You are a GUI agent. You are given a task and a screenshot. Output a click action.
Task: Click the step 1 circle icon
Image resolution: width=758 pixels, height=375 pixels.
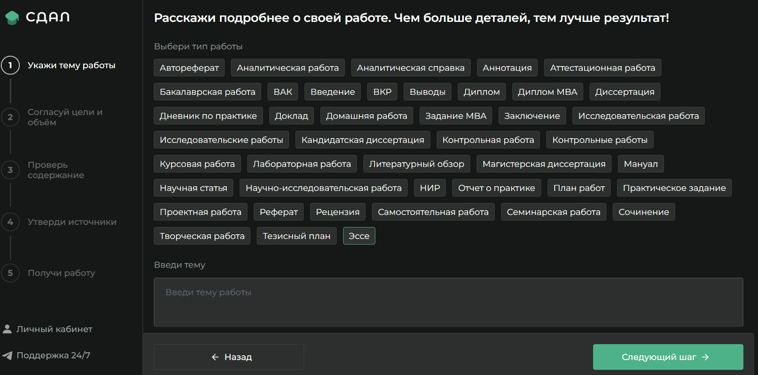[x=10, y=65]
